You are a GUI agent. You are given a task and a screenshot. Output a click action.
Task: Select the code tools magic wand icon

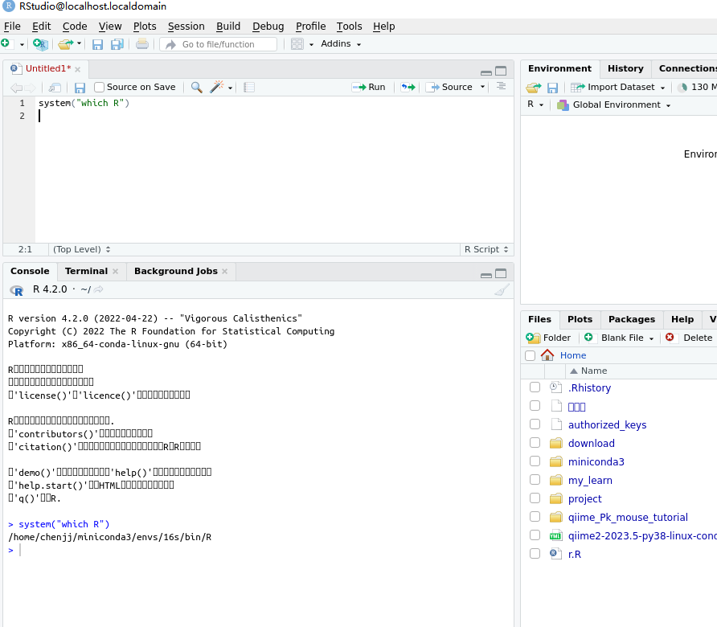tap(214, 87)
